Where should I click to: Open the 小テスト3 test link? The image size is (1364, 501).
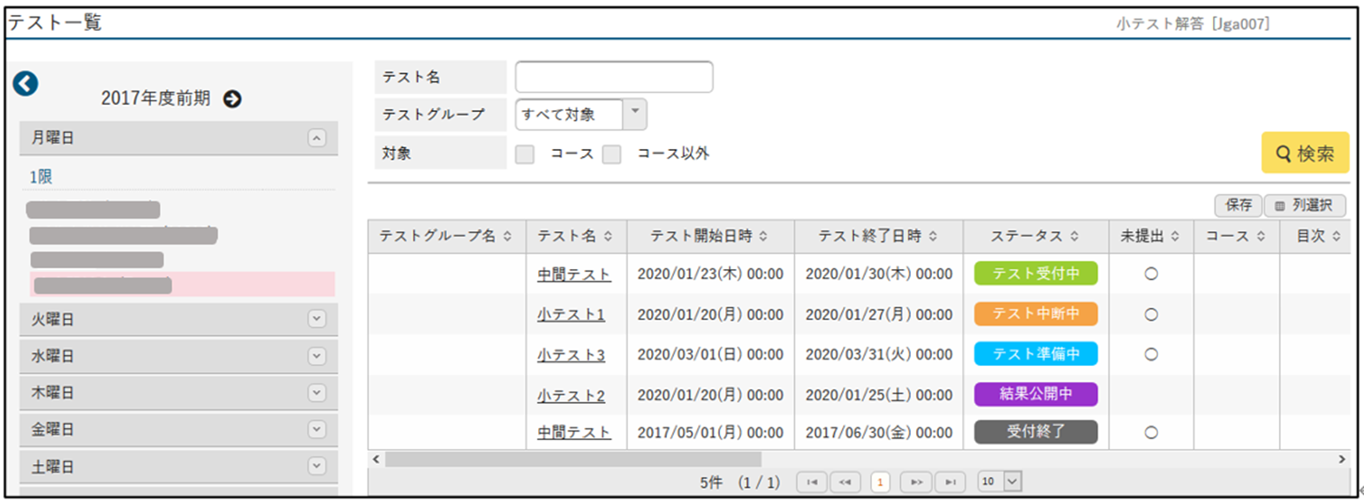[571, 355]
